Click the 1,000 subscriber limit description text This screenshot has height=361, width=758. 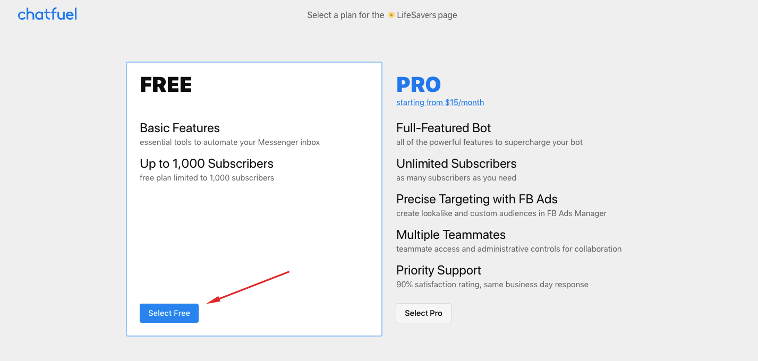207,177
